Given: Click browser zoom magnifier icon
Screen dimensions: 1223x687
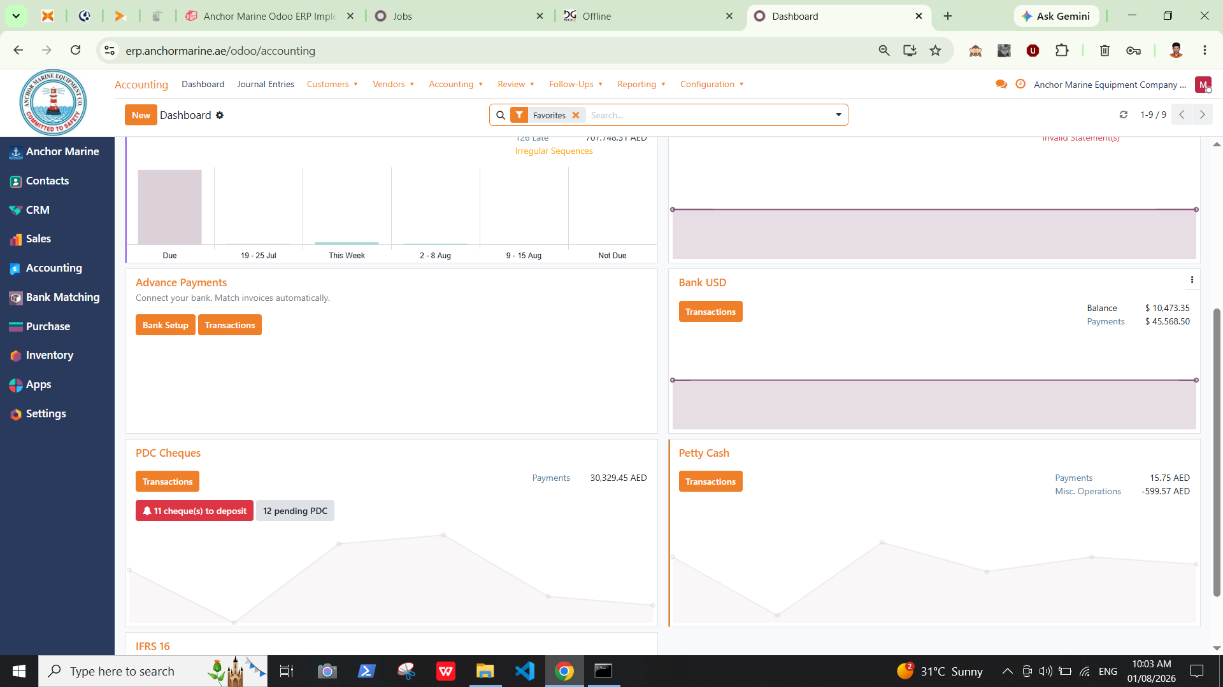Looking at the screenshot, I should [884, 50].
